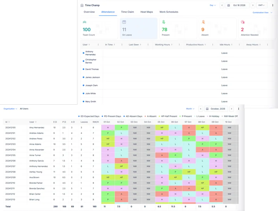The image size is (278, 211).
Task: Open the Work Schedules tab
Action: click(169, 12)
